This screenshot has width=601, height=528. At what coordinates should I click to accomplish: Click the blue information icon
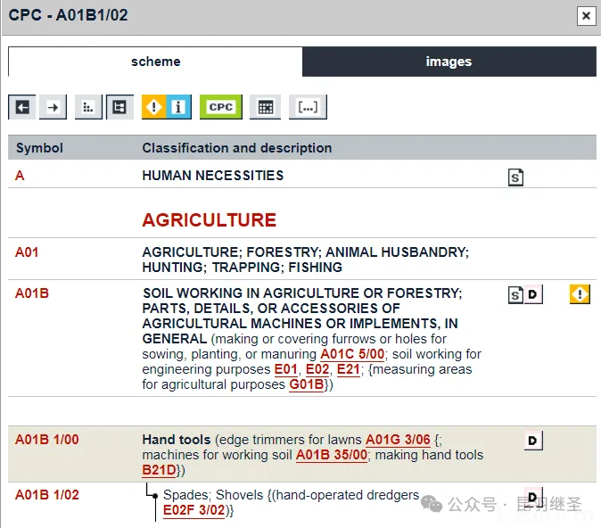[x=178, y=107]
